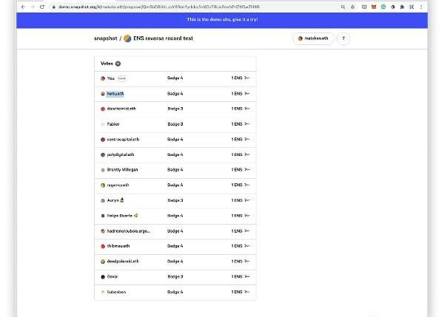Click the browser reload icon

point(41,7)
